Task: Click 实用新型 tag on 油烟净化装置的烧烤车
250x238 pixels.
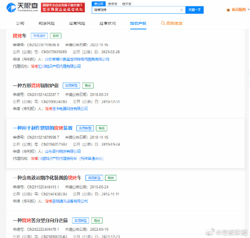Action: [94, 178]
